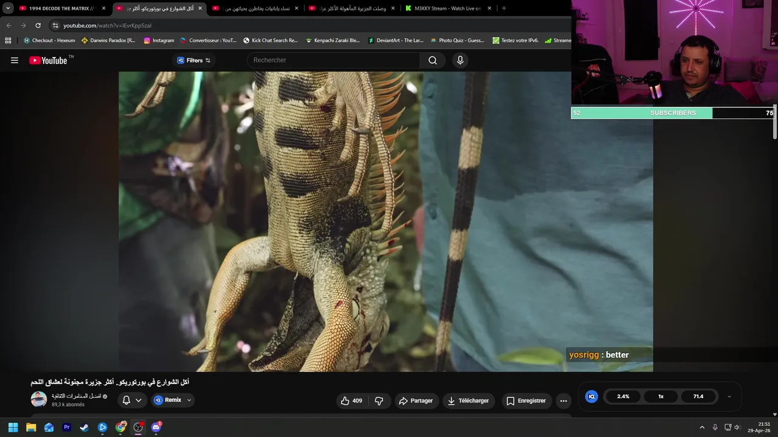Expand the subscription bell dropdown chevron
Image resolution: width=778 pixels, height=437 pixels.
click(139, 400)
